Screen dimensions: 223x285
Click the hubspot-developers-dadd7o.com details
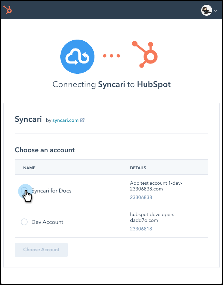(153, 217)
